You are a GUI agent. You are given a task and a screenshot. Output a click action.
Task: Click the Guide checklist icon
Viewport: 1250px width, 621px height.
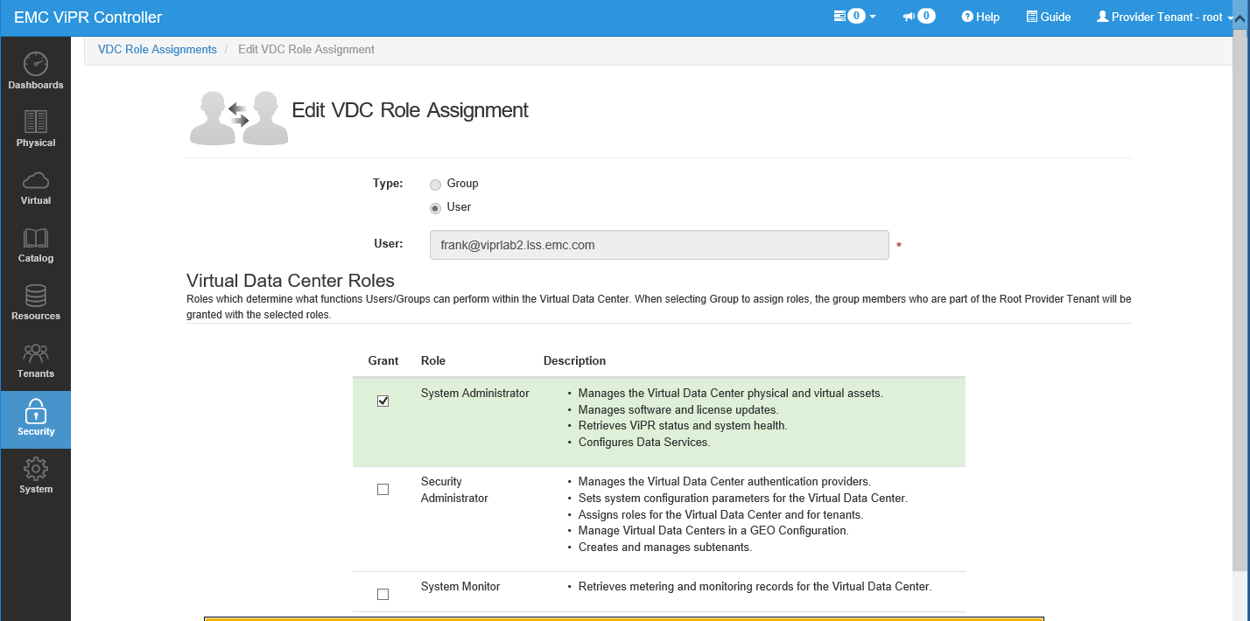(1031, 17)
